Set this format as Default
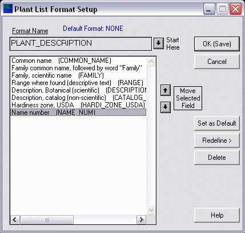This screenshot has height=233, width=245. [217, 123]
